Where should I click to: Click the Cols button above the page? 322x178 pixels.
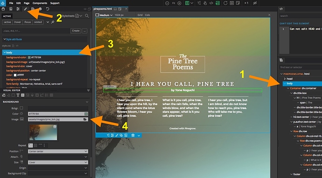click(147, 15)
